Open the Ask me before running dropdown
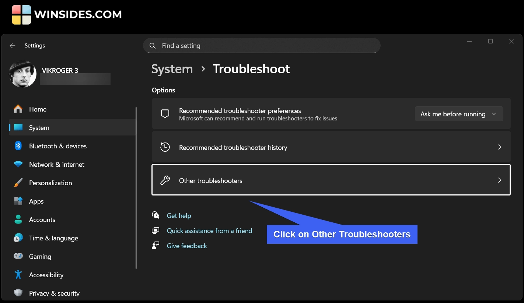Viewport: 524px width, 303px height. point(459,114)
